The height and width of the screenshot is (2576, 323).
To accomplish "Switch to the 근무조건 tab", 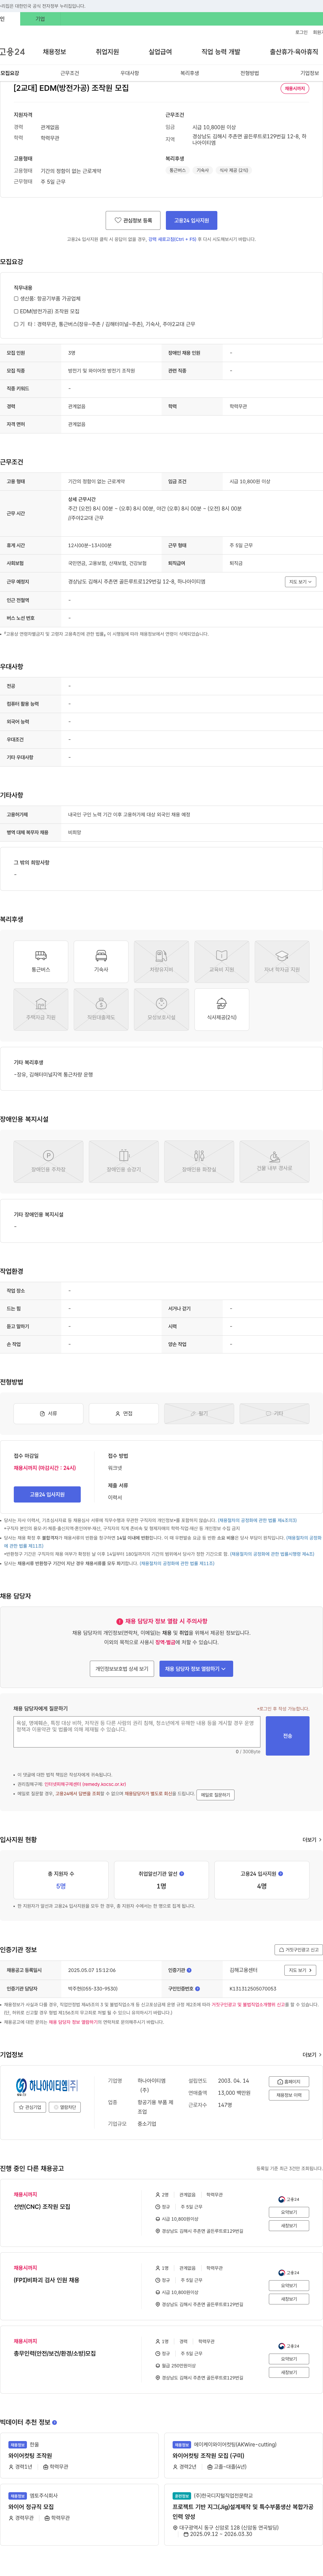I will click(70, 73).
